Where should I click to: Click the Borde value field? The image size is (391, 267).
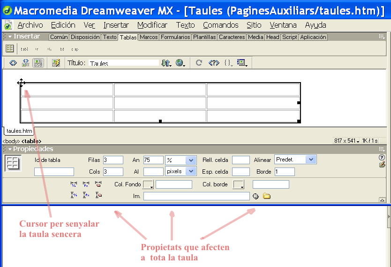(x=285, y=172)
